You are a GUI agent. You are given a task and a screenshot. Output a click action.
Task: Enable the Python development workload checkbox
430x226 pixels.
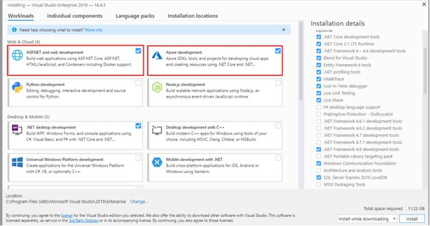point(138,83)
